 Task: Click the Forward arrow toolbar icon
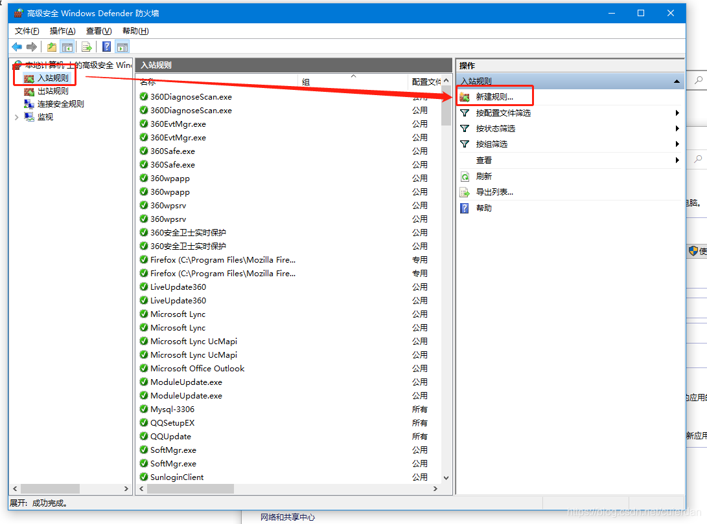[32, 47]
